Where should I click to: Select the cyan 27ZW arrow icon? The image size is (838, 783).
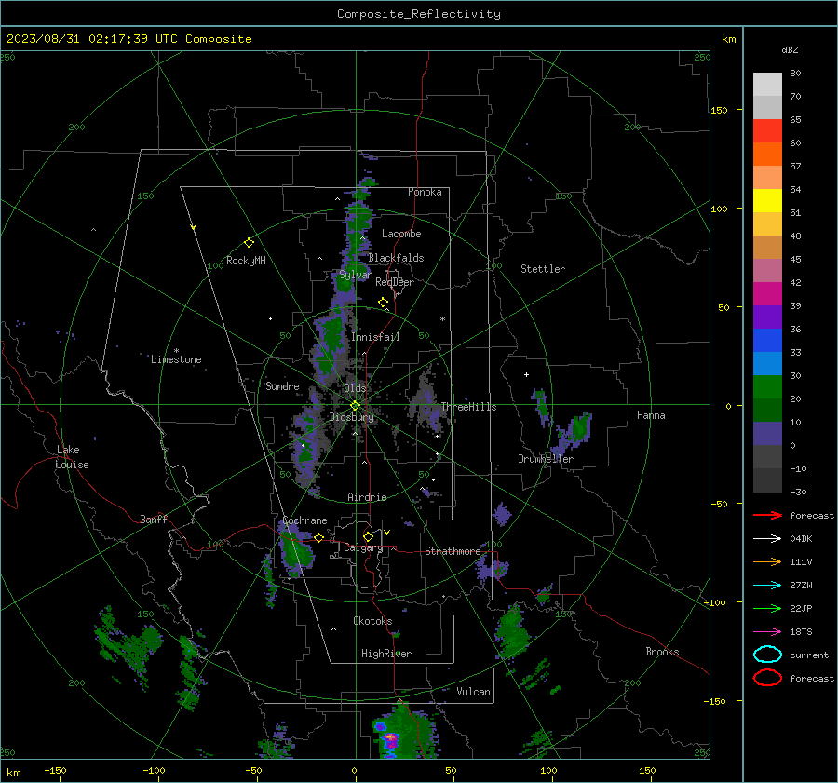(767, 586)
